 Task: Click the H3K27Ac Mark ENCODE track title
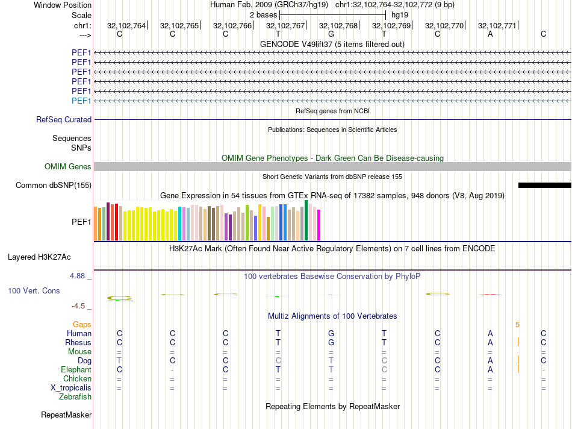(x=332, y=248)
